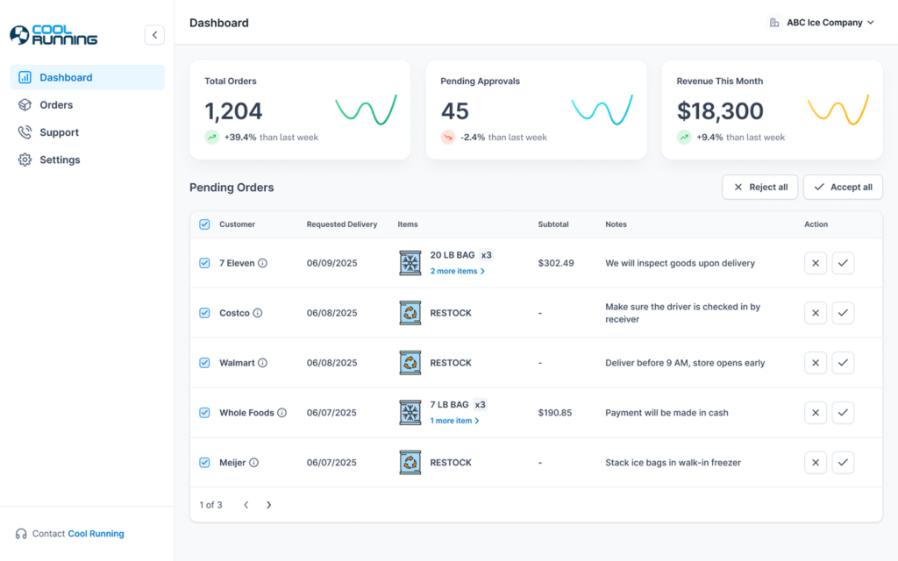Open the Contact Cool Running link

(x=96, y=534)
